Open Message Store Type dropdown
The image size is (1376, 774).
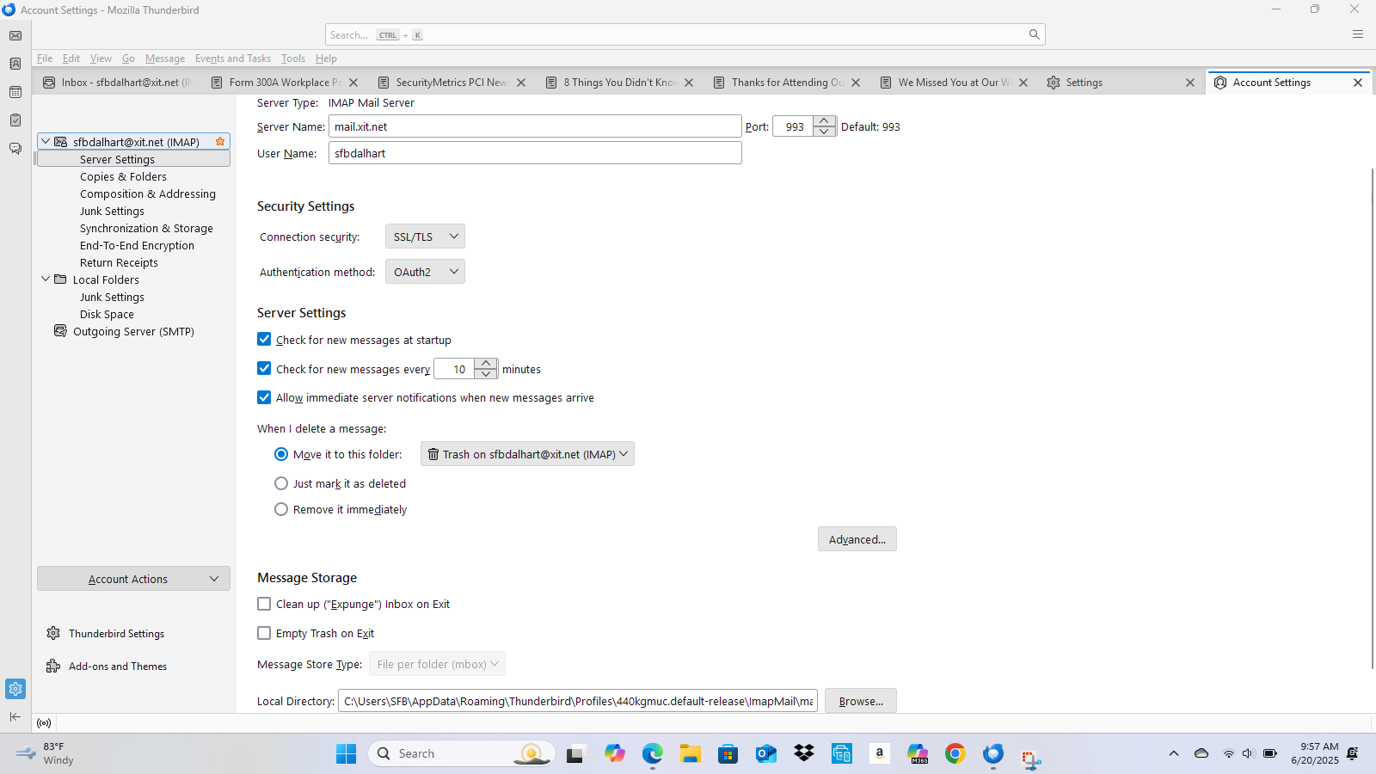pos(437,664)
